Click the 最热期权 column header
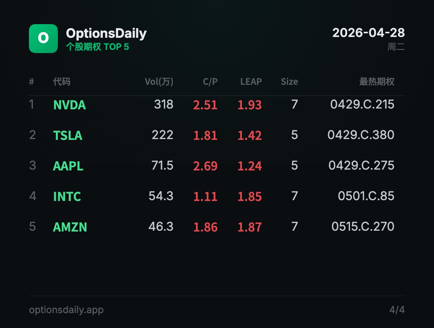Screen dimensions: 434x328 (377, 82)
